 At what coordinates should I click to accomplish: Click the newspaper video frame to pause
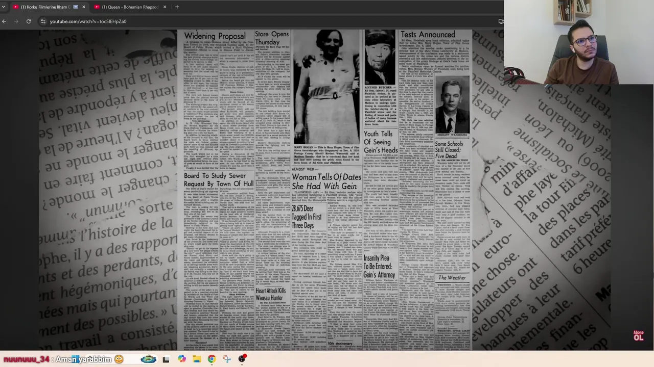(x=324, y=190)
